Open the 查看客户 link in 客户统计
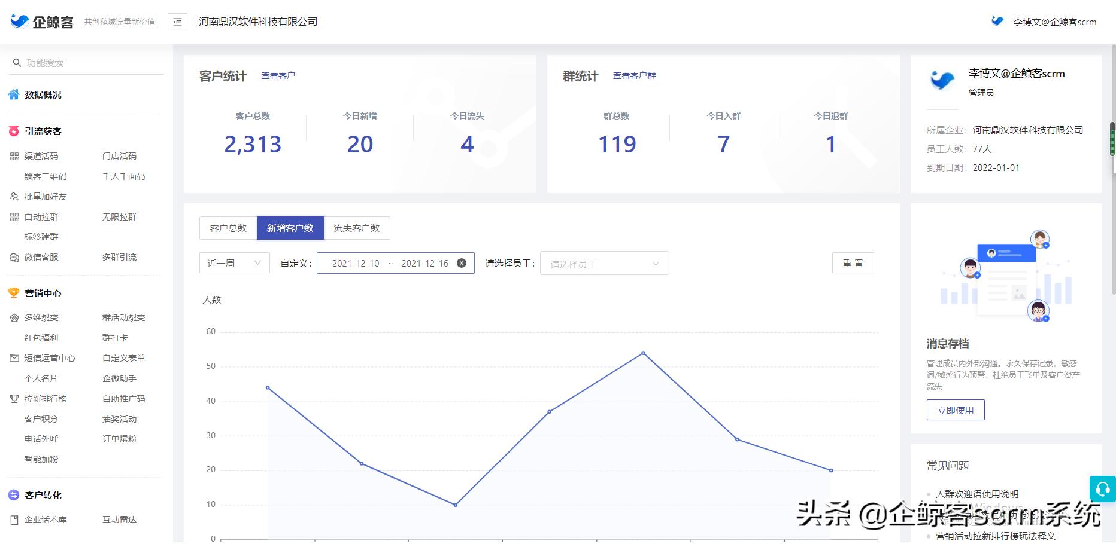The image size is (1116, 544). click(x=278, y=75)
